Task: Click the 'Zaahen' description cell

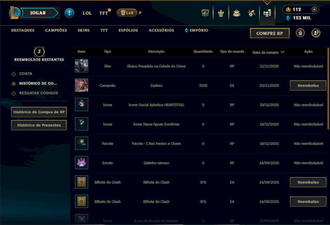Action: (156, 86)
